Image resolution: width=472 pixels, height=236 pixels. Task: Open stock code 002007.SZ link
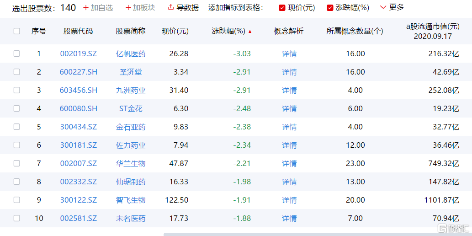[79, 163]
